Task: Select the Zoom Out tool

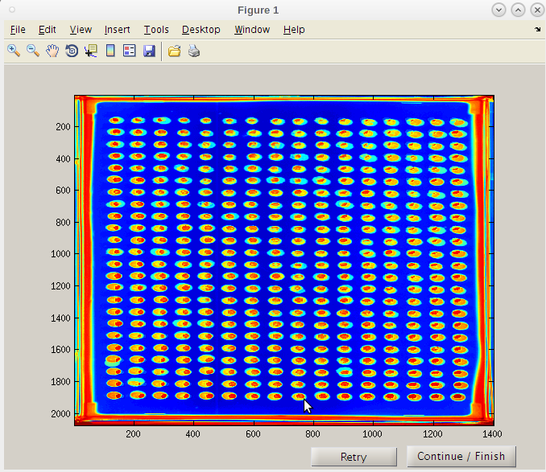Action: coord(33,51)
